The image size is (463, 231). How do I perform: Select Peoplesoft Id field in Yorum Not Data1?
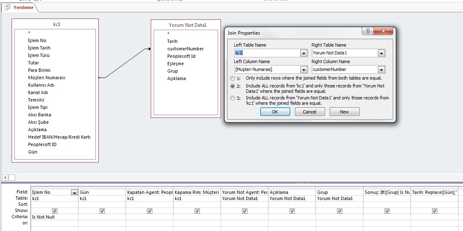pyautogui.click(x=181, y=56)
